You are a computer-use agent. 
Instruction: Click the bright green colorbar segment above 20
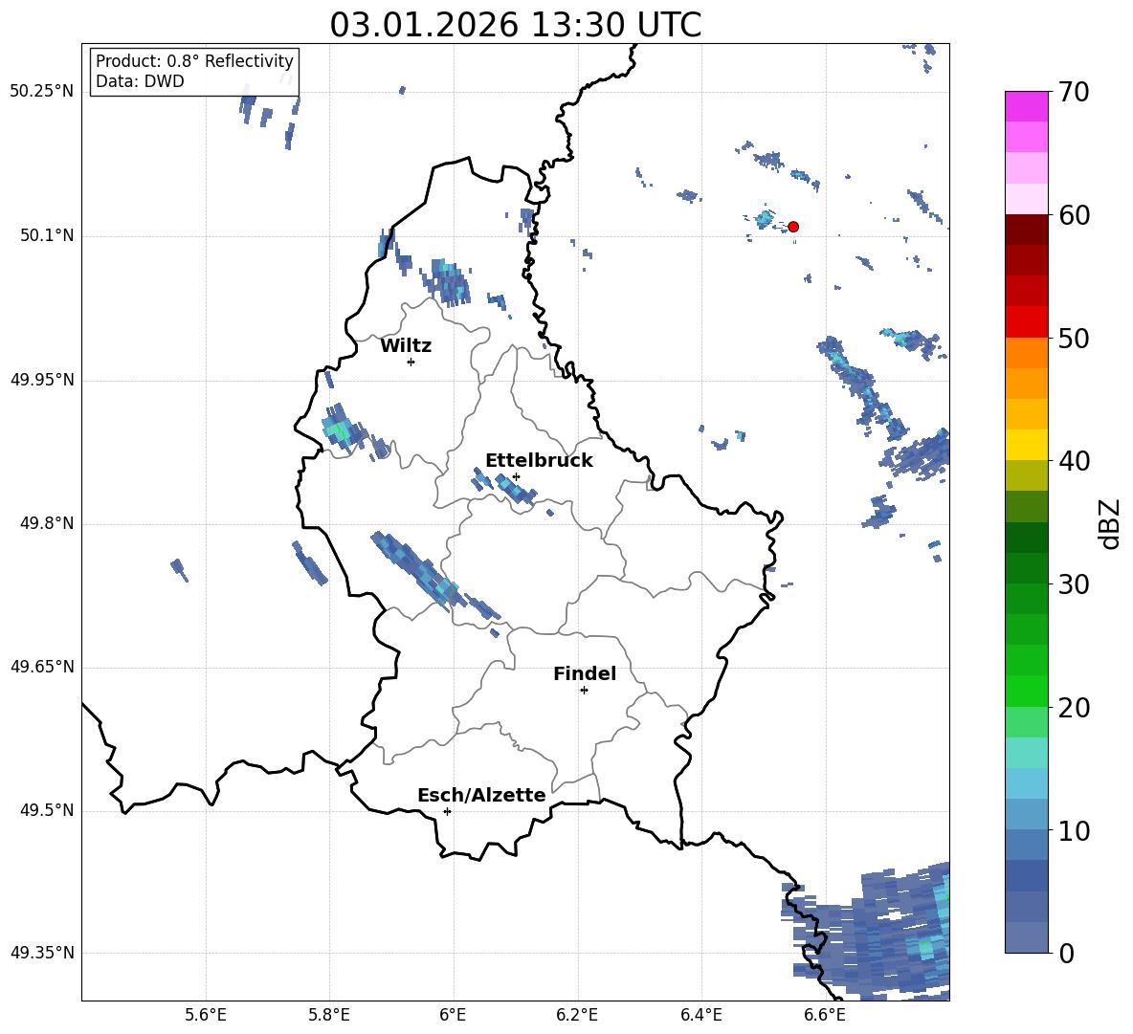[x=1027, y=691]
